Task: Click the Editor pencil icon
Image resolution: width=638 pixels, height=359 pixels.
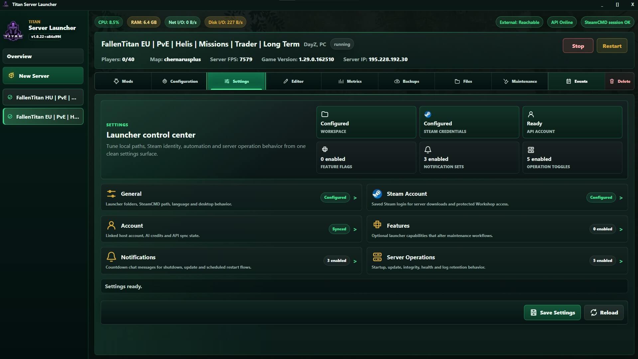Action: click(286, 81)
